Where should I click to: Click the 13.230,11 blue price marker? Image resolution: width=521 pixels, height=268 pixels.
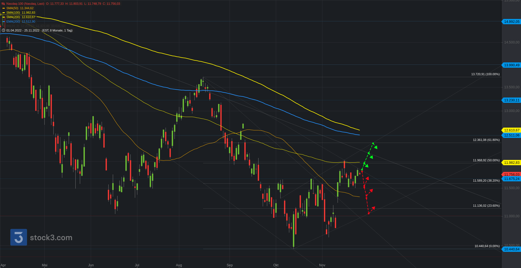coord(512,100)
